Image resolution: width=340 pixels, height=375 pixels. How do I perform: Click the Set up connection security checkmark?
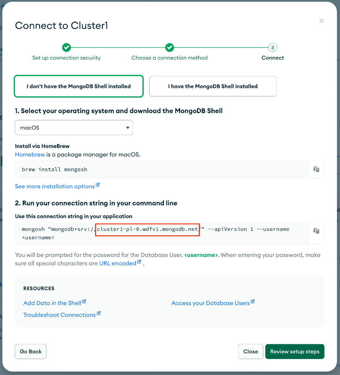tap(66, 47)
